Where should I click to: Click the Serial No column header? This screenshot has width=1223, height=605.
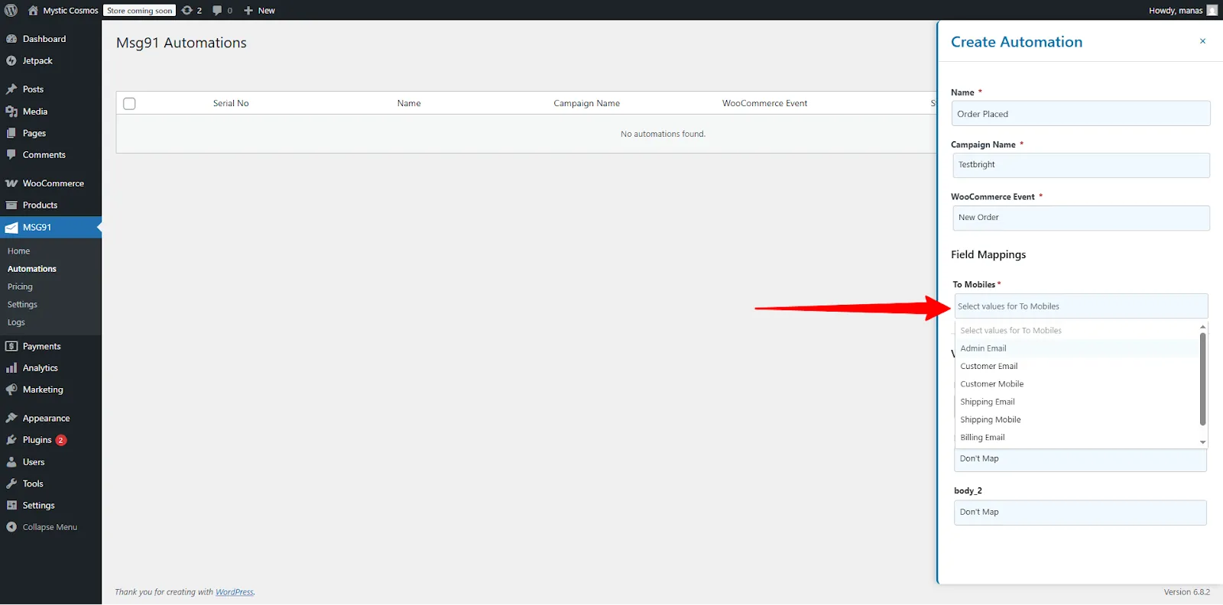pyautogui.click(x=231, y=103)
